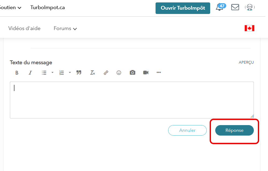
Task: Apply italic formatting in editor toolbar
Action: 30,73
